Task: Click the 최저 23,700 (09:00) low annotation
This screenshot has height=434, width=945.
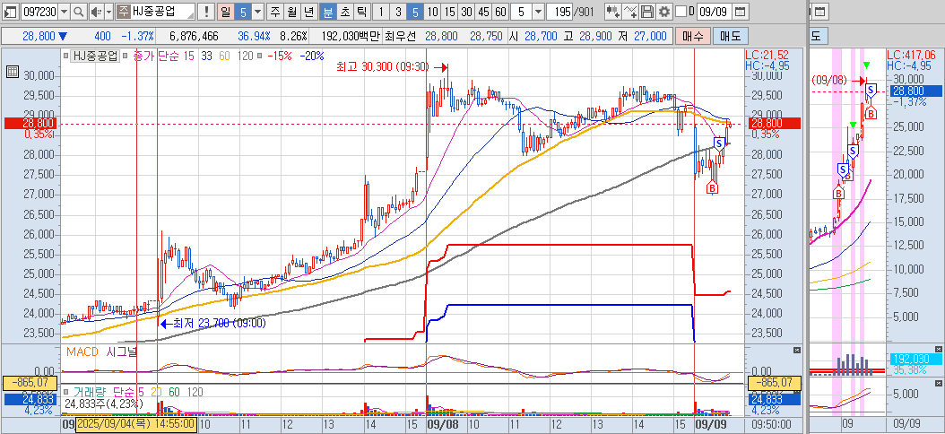Action: [x=220, y=323]
